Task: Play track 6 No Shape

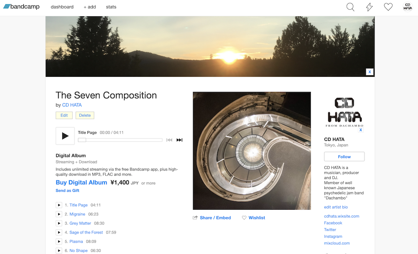Action: click(x=59, y=251)
